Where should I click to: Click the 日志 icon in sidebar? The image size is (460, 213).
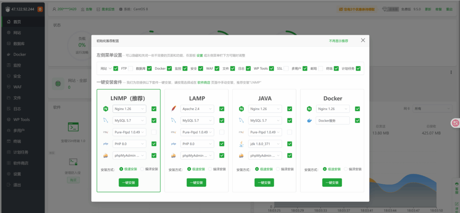9,109
